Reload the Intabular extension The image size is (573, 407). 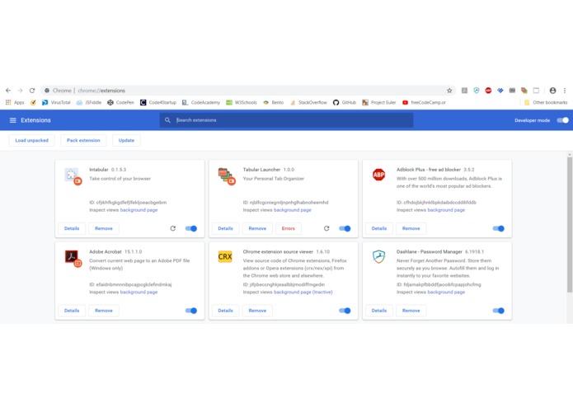173,228
